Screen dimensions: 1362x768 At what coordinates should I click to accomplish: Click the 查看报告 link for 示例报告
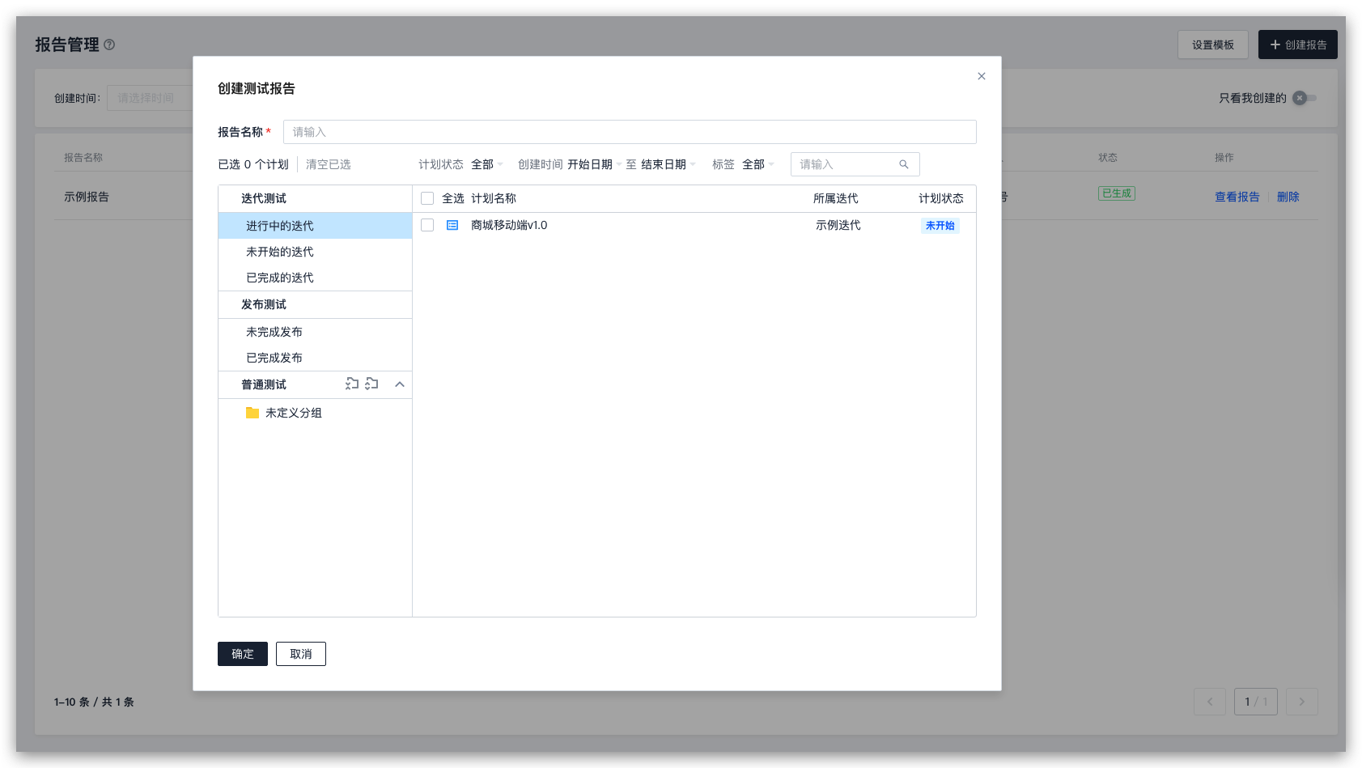(x=1237, y=197)
